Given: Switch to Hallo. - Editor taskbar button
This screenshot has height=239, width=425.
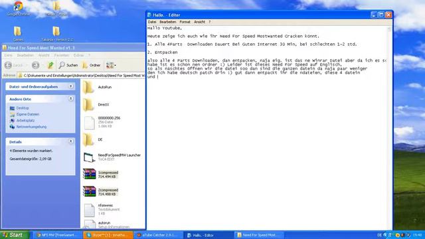Looking at the screenshot, I should click(x=208, y=235).
